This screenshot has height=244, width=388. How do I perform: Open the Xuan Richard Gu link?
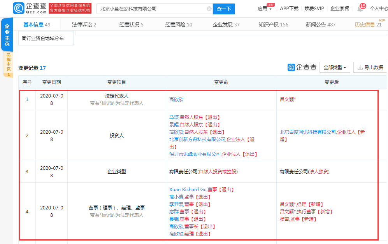[x=188, y=190]
